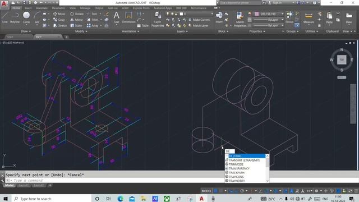359x202 pixels.
Task: Click the Windows Start button
Action: pos(5,199)
